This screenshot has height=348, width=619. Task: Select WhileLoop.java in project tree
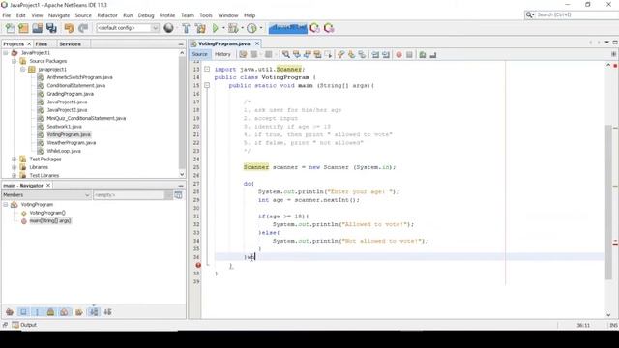tap(64, 151)
